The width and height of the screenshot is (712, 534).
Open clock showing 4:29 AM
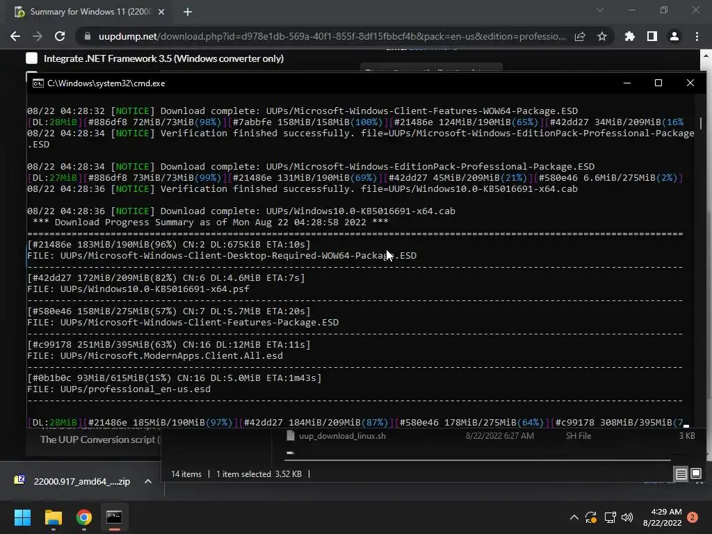click(662, 517)
